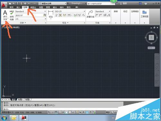Click the Jog Line dimension icon
Screen dimensions: 161x121
[x=83, y=15]
